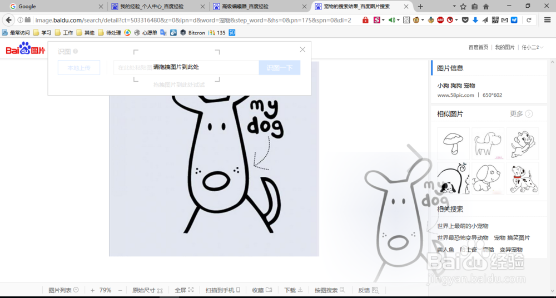Image resolution: width=556 pixels, height=298 pixels.
Task: Open 最常访问 bookmark
Action: pos(16,33)
